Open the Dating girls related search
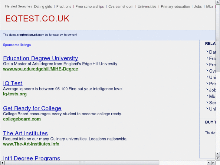This screenshot has width=220, height=165. (43, 7)
